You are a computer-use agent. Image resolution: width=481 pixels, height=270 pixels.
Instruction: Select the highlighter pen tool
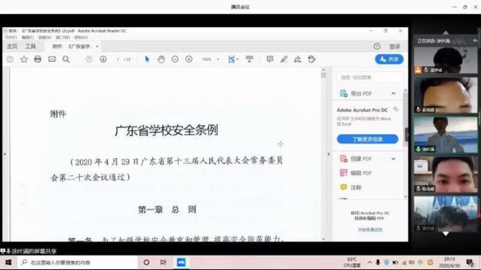284,59
